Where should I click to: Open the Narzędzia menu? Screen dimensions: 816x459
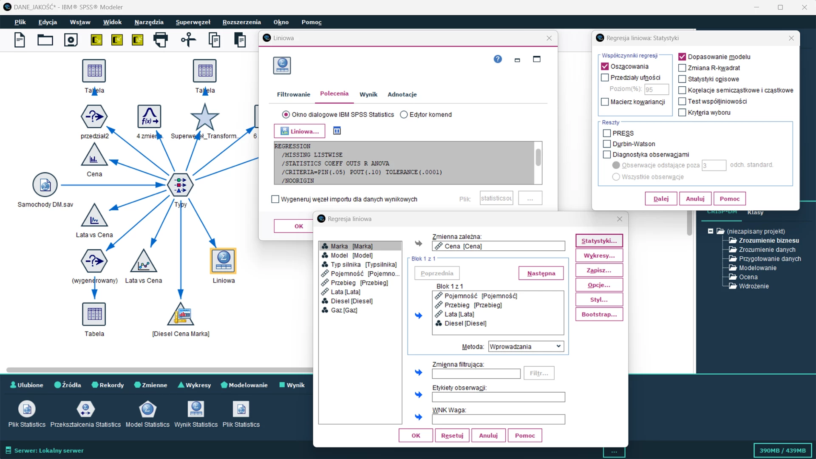coord(149,22)
